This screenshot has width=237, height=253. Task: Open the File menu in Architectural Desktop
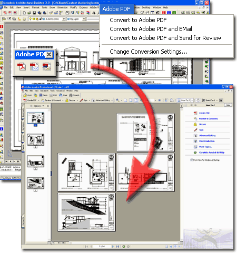point(6,7)
